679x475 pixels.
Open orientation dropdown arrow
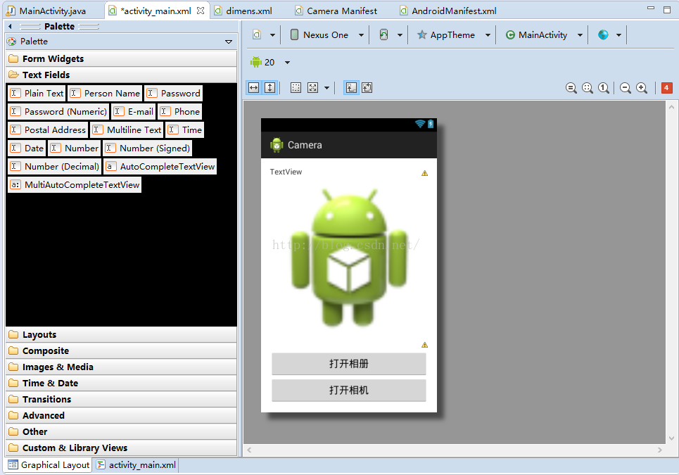[400, 35]
